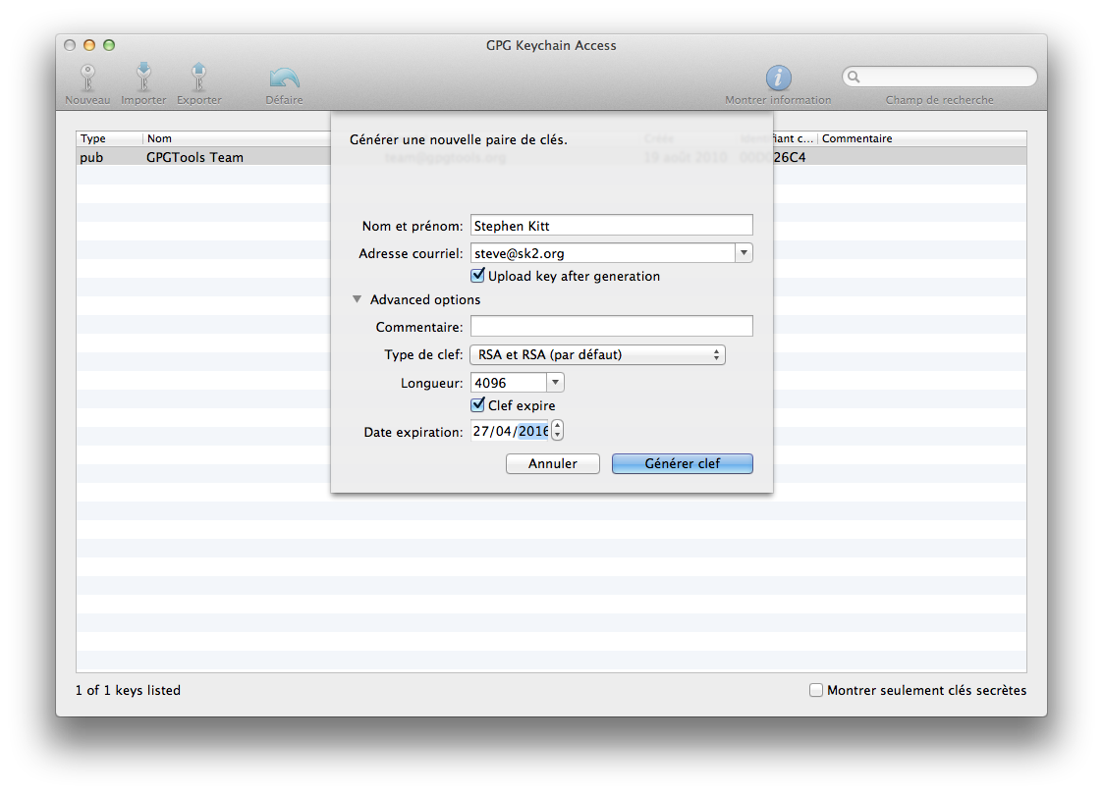The height and width of the screenshot is (794, 1103).
Task: Open the Longueur combo box arrow
Action: point(555,383)
